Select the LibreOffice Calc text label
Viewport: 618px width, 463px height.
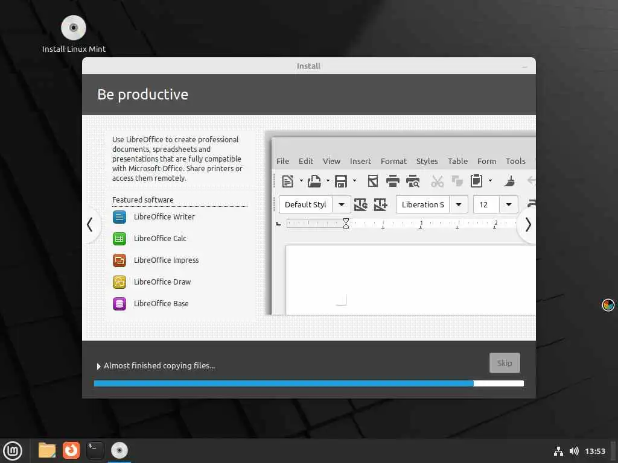point(160,239)
